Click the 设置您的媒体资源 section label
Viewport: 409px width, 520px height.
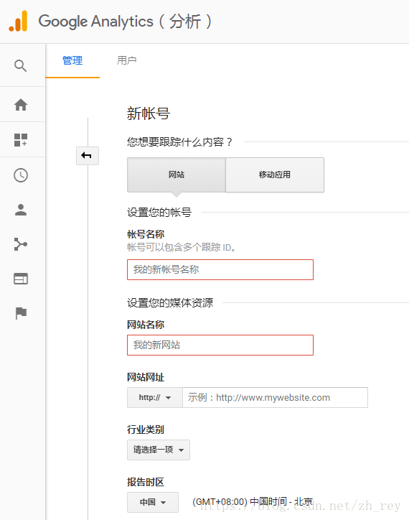tap(170, 303)
